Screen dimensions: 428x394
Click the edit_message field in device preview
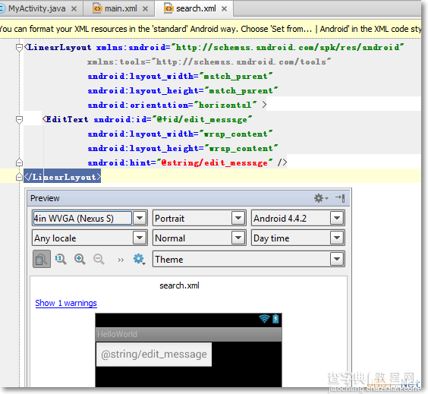pyautogui.click(x=154, y=355)
